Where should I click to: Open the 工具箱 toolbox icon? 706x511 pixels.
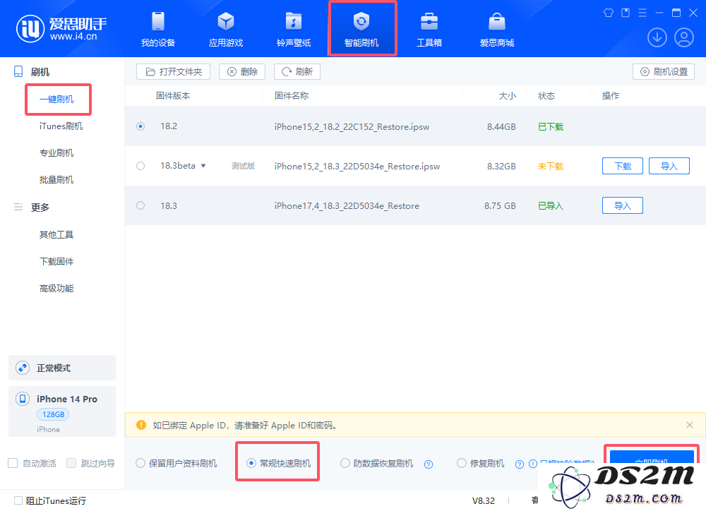coord(429,29)
